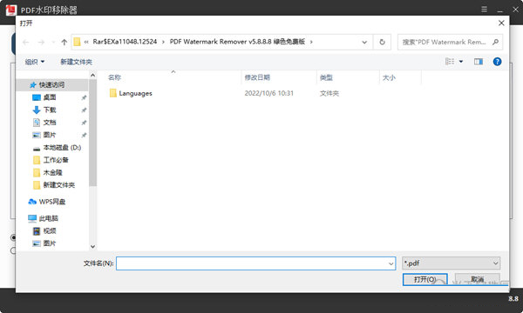Click the 打开(O) button
Viewport: 523px width, 313px height.
(x=425, y=279)
